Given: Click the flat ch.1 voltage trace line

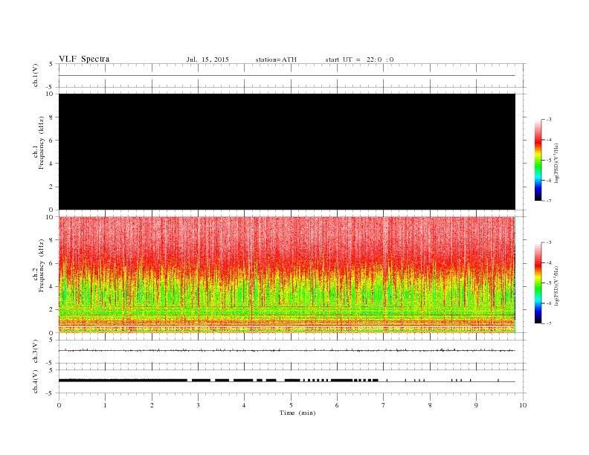Looking at the screenshot, I should [x=287, y=75].
